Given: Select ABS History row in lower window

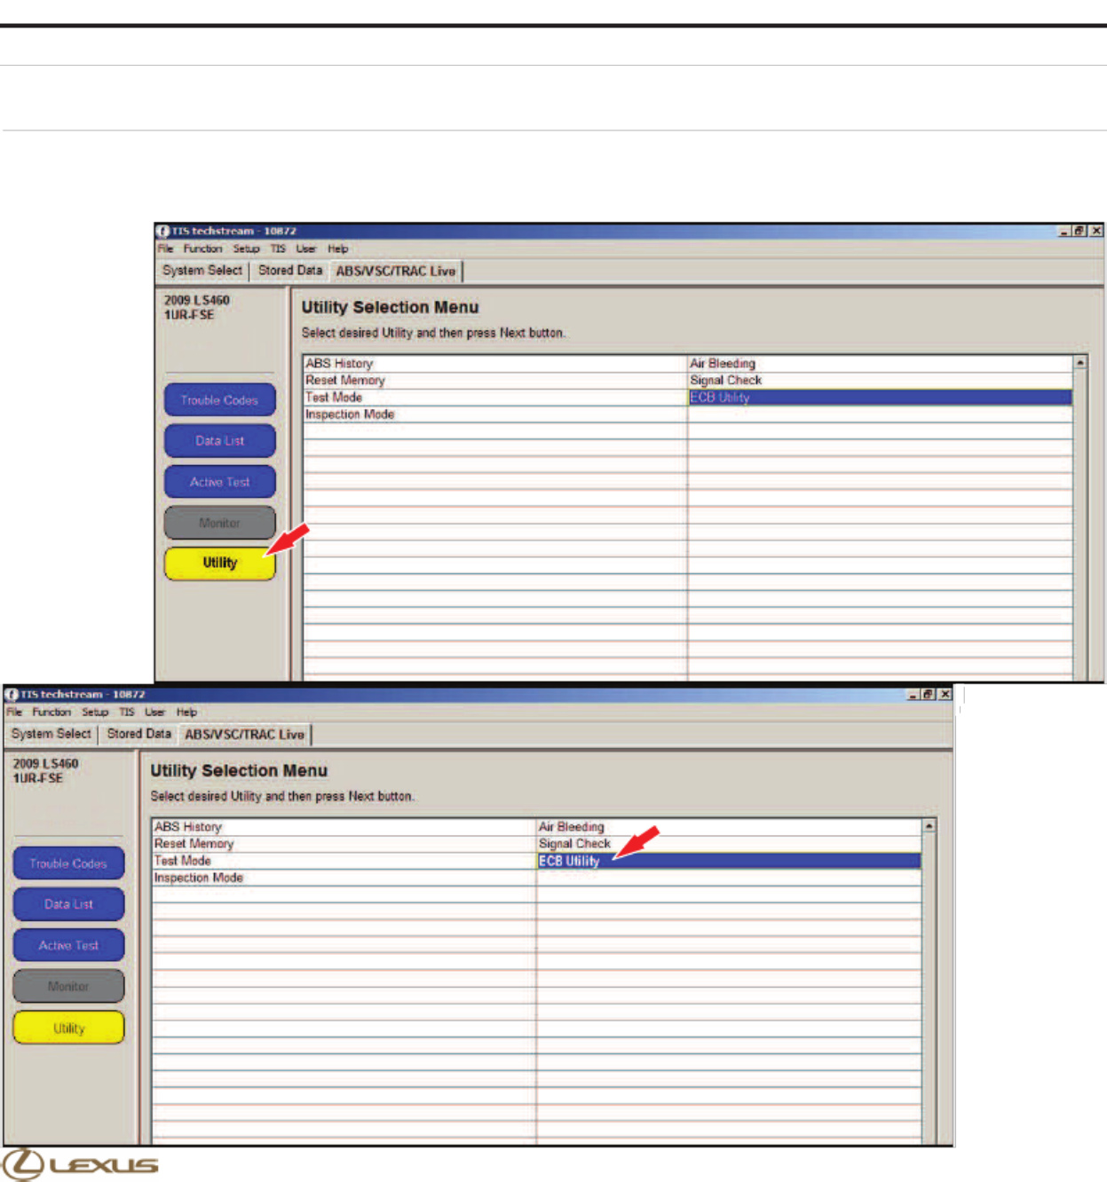Looking at the screenshot, I should pyautogui.click(x=344, y=827).
